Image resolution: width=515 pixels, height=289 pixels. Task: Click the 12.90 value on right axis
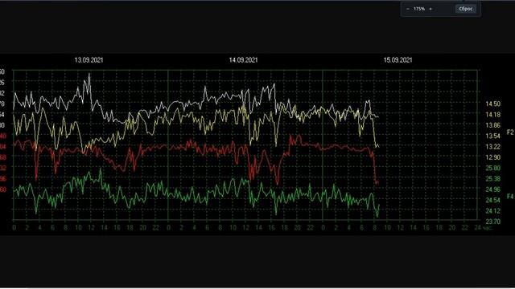pyautogui.click(x=493, y=157)
